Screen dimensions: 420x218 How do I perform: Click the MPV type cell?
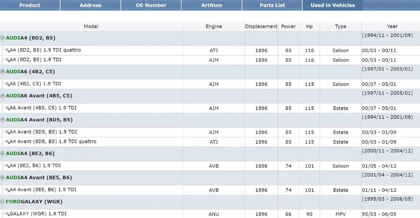click(x=341, y=214)
